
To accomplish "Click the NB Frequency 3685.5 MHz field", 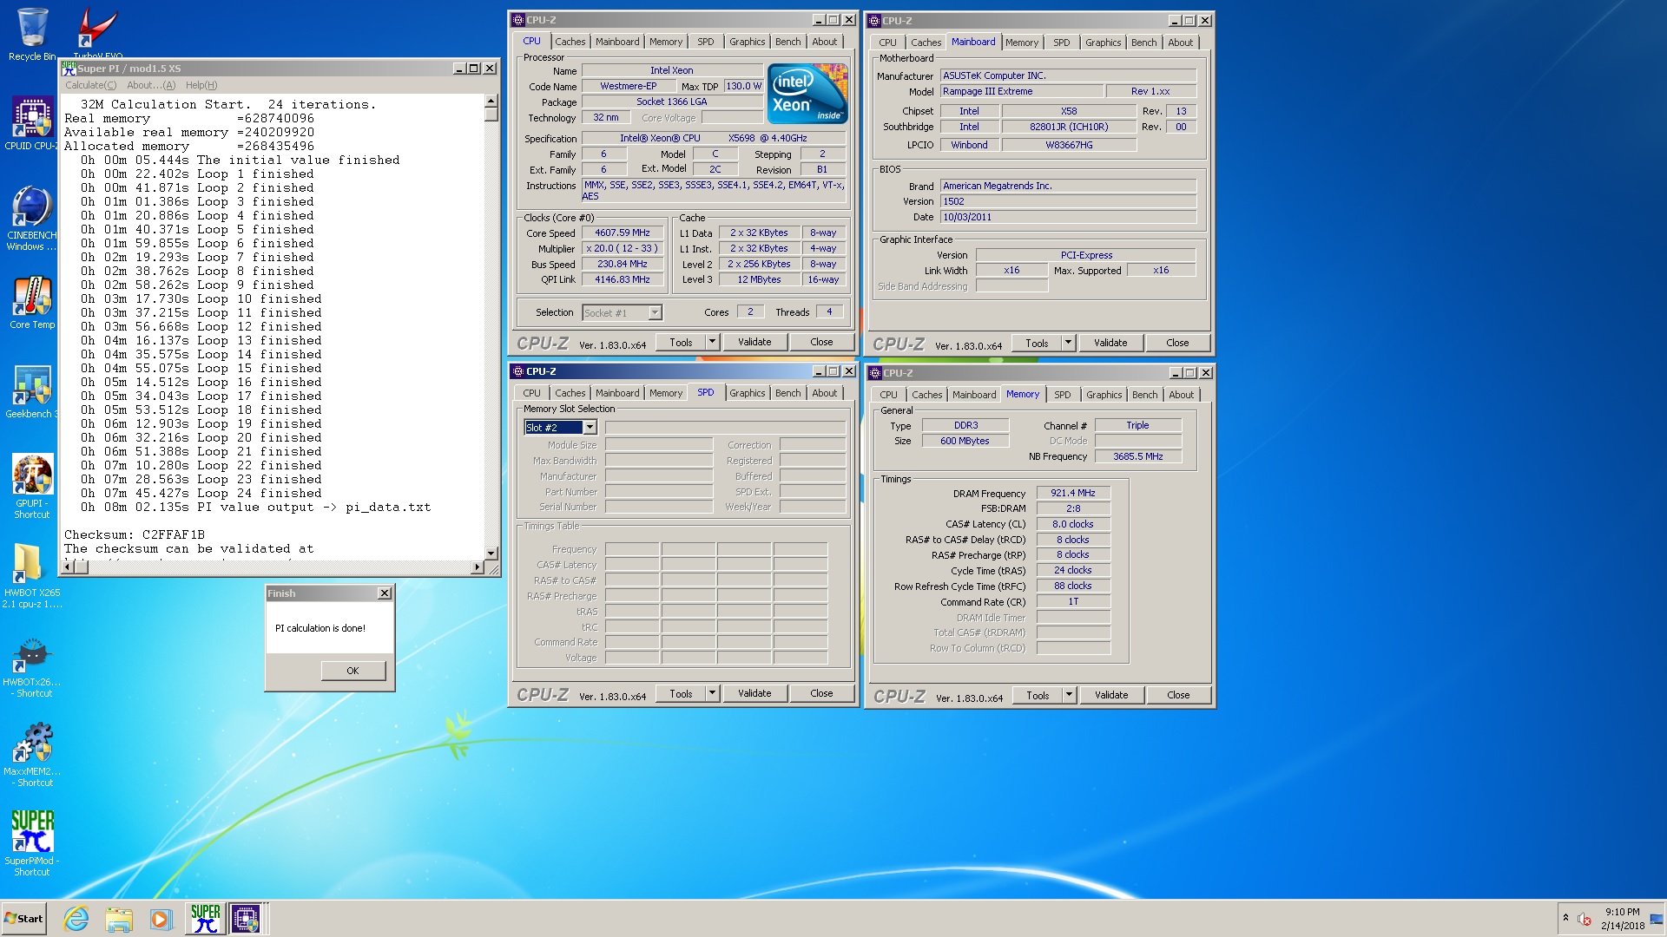I will coord(1137,456).
